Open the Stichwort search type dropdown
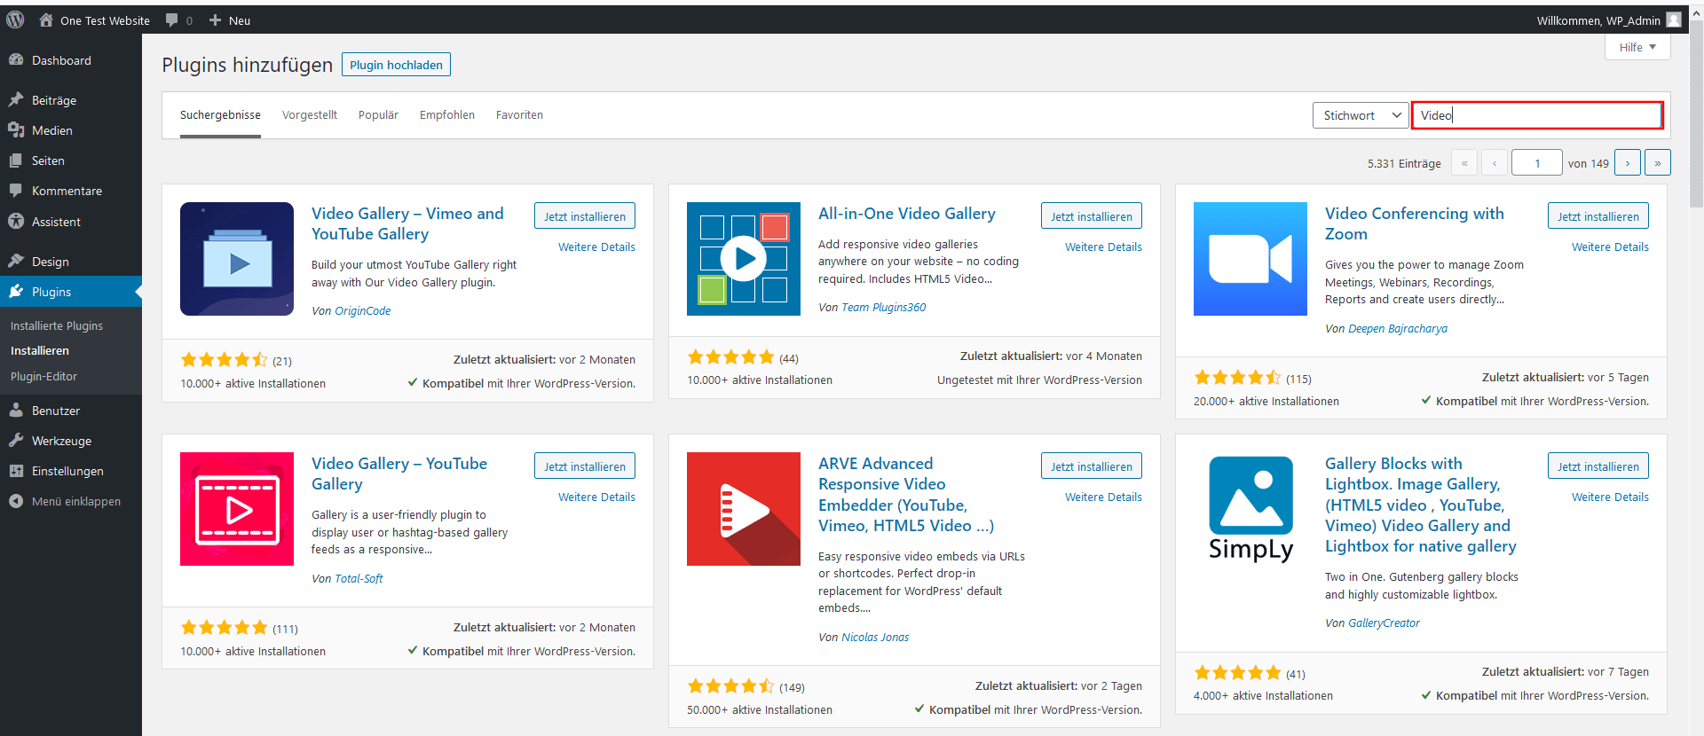1704x736 pixels. [1361, 115]
